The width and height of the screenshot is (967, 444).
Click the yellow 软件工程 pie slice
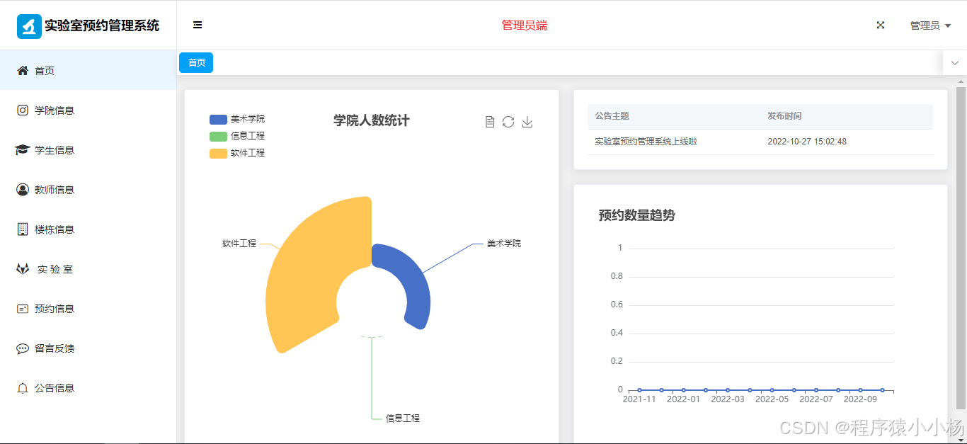[x=311, y=276]
